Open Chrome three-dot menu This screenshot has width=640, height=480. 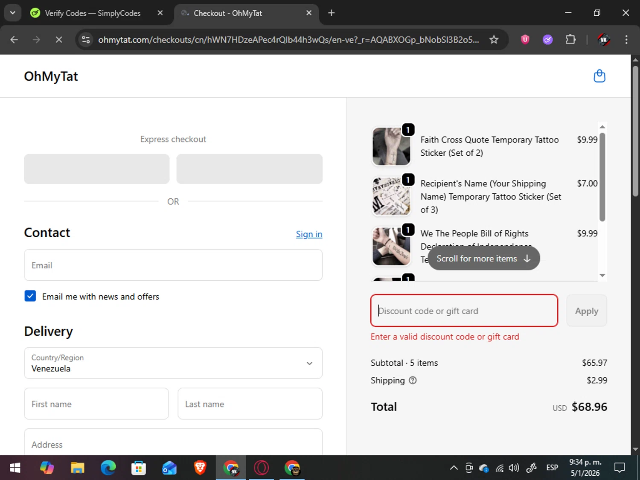click(626, 40)
